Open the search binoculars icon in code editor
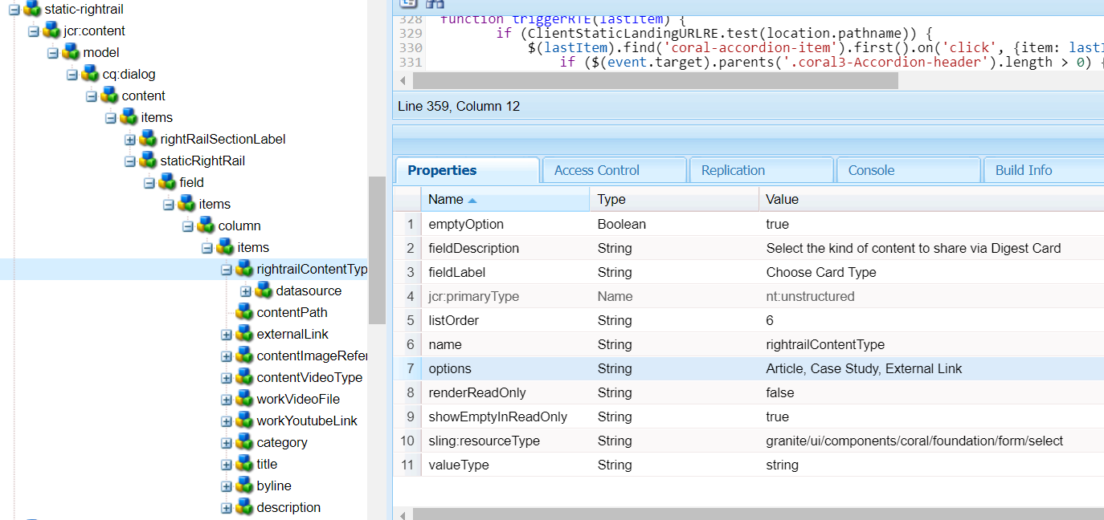 [x=434, y=4]
